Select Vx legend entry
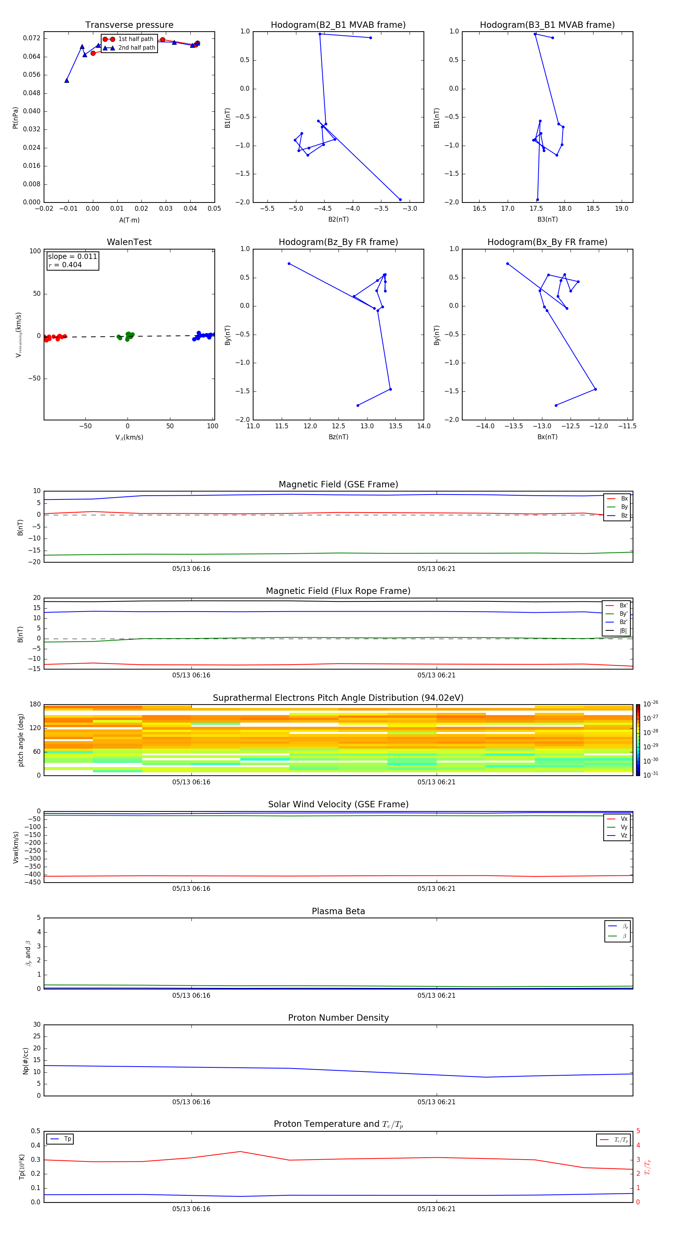677x1242 pixels. coord(617,819)
